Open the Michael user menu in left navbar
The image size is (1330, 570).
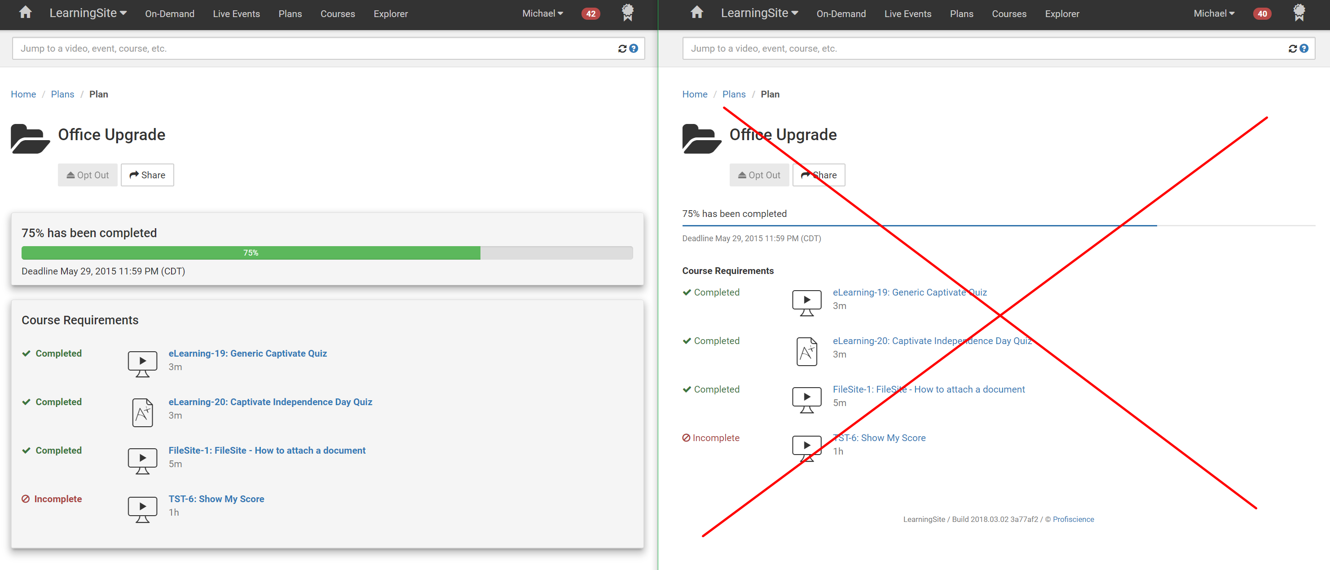coord(542,13)
